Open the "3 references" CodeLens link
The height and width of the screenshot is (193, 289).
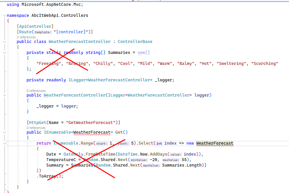[26, 37]
